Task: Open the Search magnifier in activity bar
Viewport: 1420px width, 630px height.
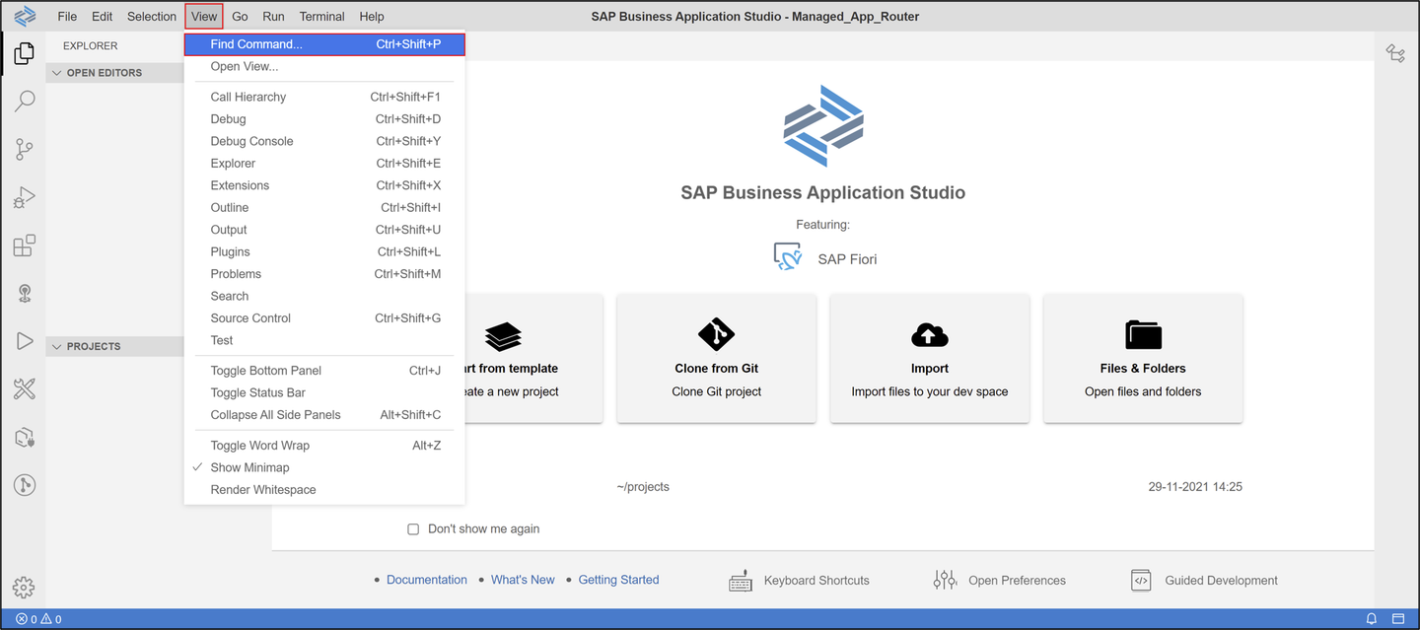Action: [x=25, y=101]
